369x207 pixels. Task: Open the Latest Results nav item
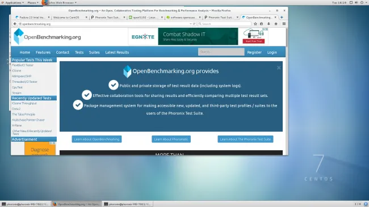coord(117,52)
